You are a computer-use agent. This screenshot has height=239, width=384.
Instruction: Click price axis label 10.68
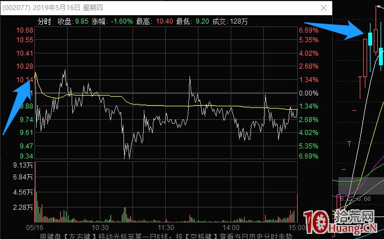point(25,30)
